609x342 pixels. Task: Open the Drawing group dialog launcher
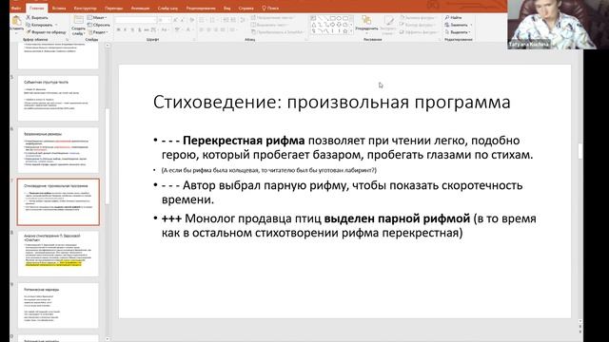(x=440, y=40)
